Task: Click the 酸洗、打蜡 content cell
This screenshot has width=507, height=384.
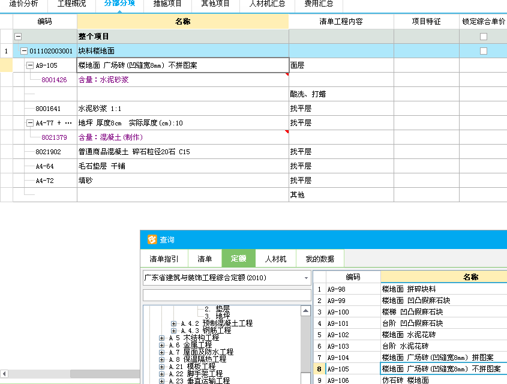Action: coord(341,94)
